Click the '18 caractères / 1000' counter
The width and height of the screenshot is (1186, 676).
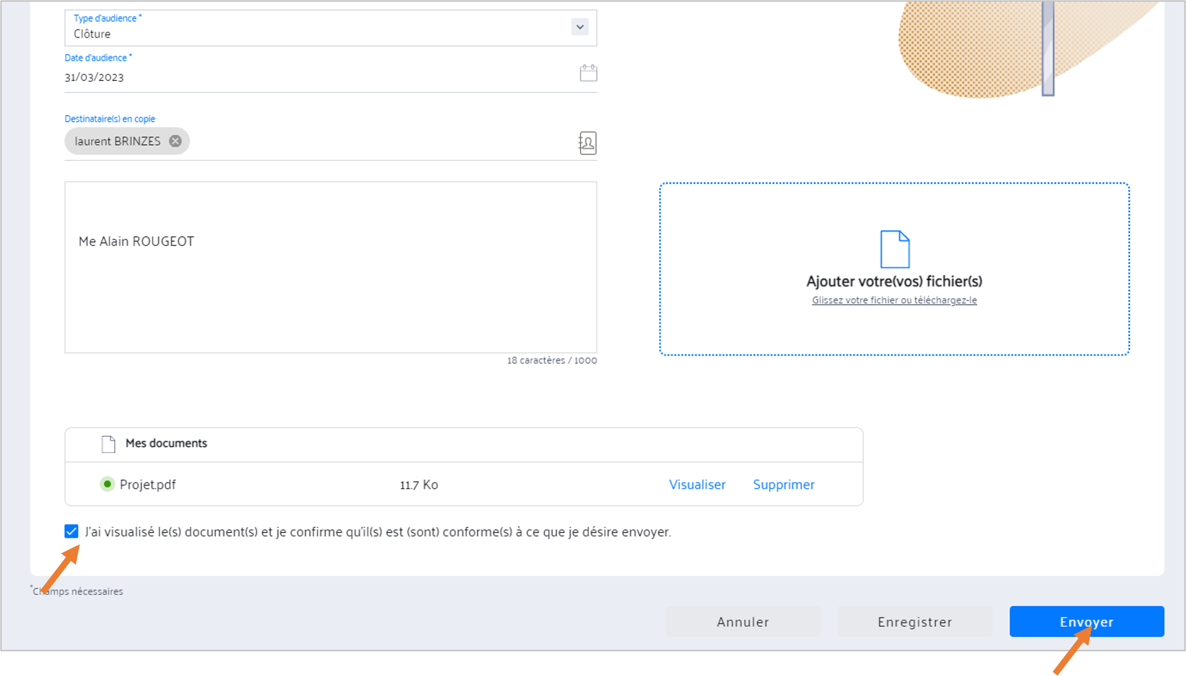pyautogui.click(x=552, y=360)
